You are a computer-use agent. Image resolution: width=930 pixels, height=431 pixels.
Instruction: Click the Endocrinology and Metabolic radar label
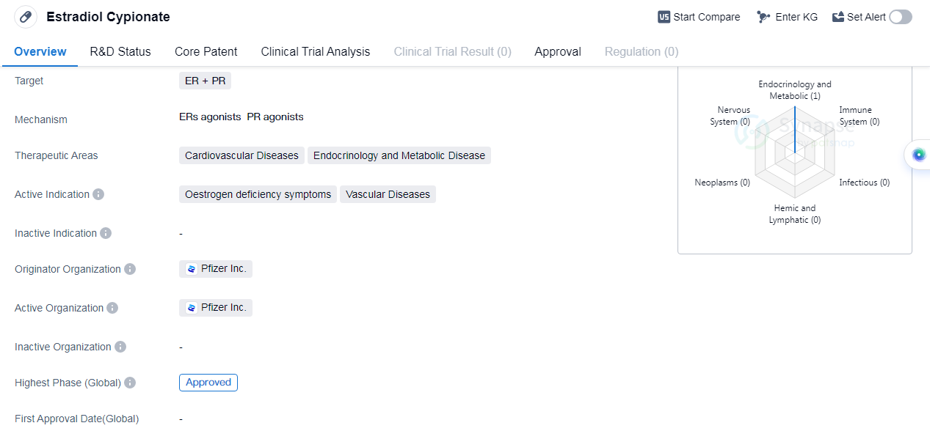click(x=794, y=90)
